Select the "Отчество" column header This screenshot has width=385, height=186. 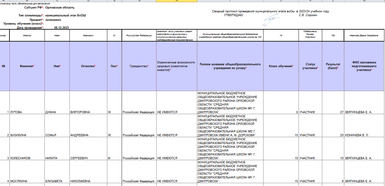(x=88, y=66)
